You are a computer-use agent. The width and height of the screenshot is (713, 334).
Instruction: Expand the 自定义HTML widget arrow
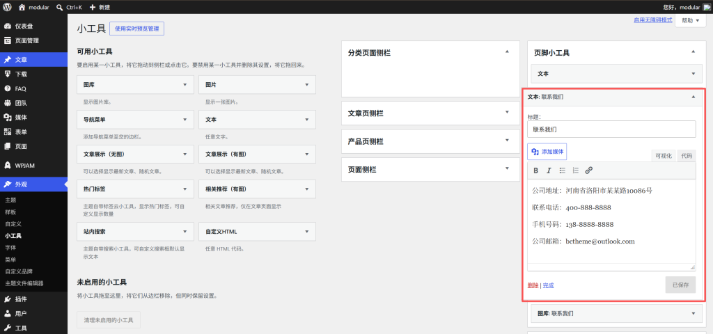pyautogui.click(x=307, y=231)
